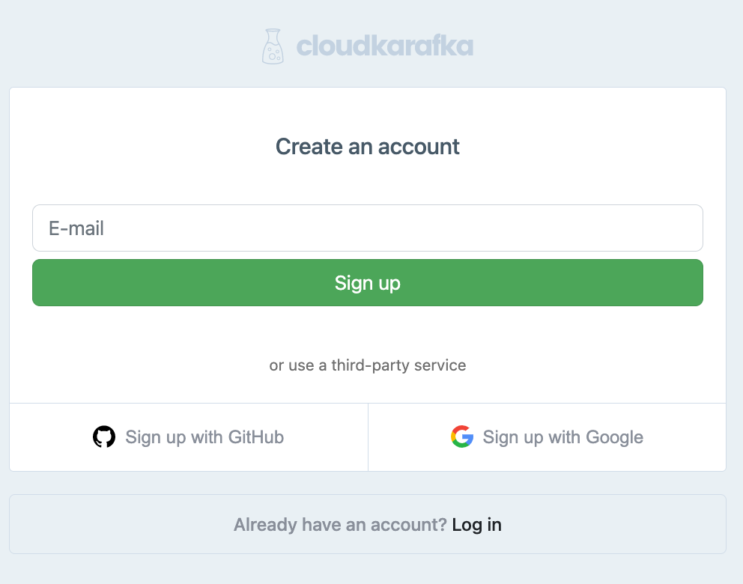Viewport: 743px width, 584px height.
Task: Open the Log in link
Action: (476, 525)
